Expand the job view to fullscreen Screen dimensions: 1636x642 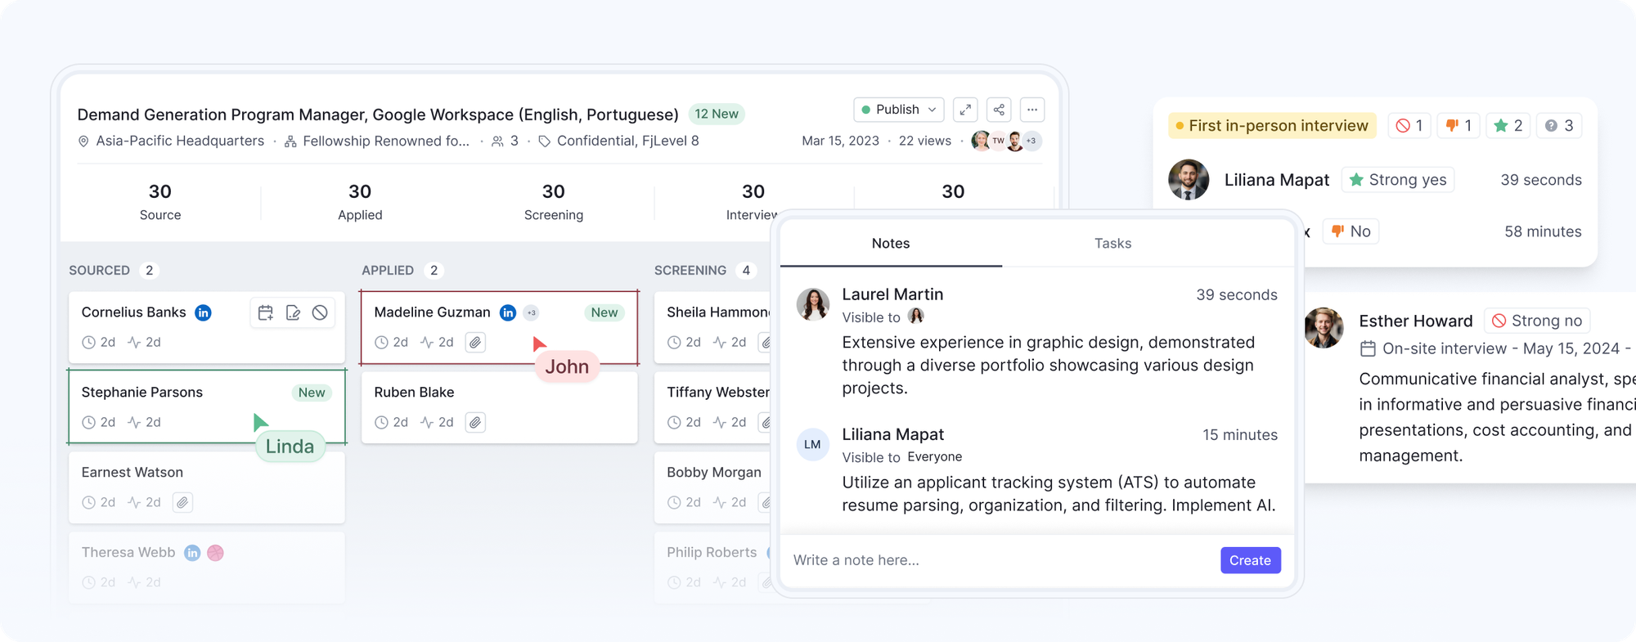click(965, 110)
